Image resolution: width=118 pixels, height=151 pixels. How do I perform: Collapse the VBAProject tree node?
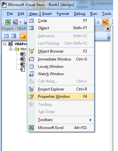point(4,44)
